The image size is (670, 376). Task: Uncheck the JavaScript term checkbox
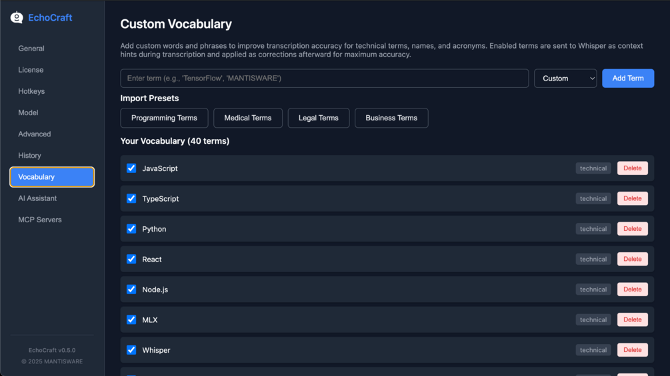point(131,168)
